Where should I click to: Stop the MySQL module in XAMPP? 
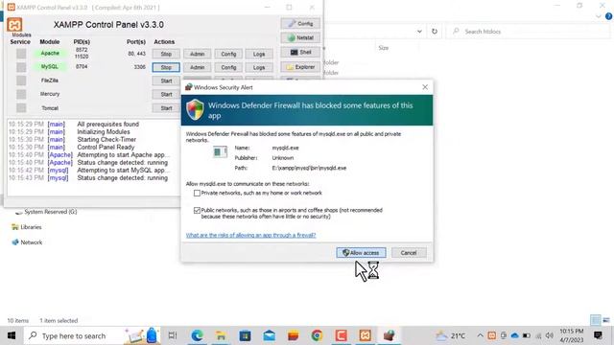166,67
